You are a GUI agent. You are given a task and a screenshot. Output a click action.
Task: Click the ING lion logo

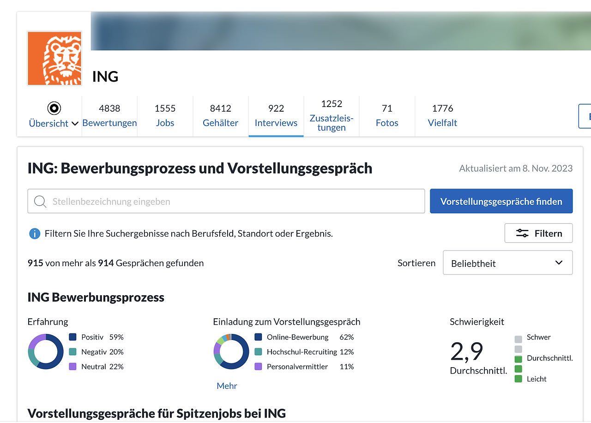pyautogui.click(x=54, y=58)
